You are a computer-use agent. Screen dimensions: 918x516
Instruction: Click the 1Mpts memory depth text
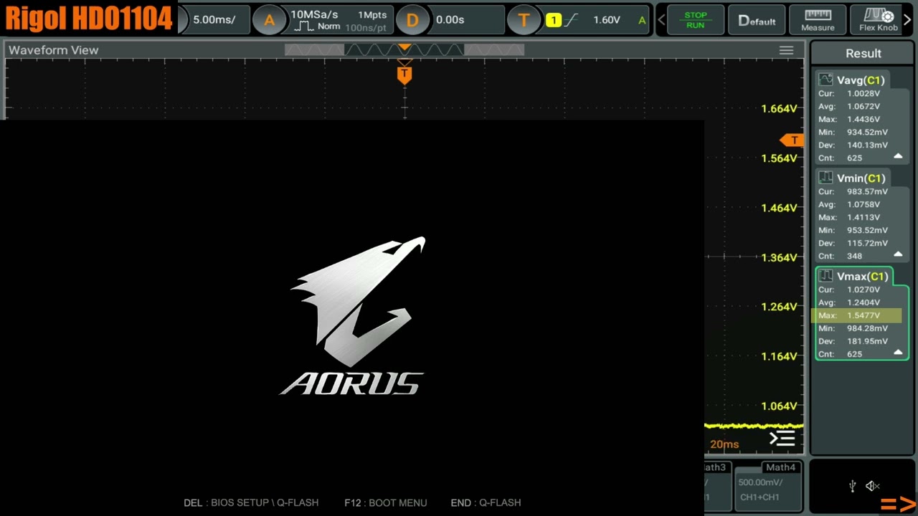[x=372, y=15]
